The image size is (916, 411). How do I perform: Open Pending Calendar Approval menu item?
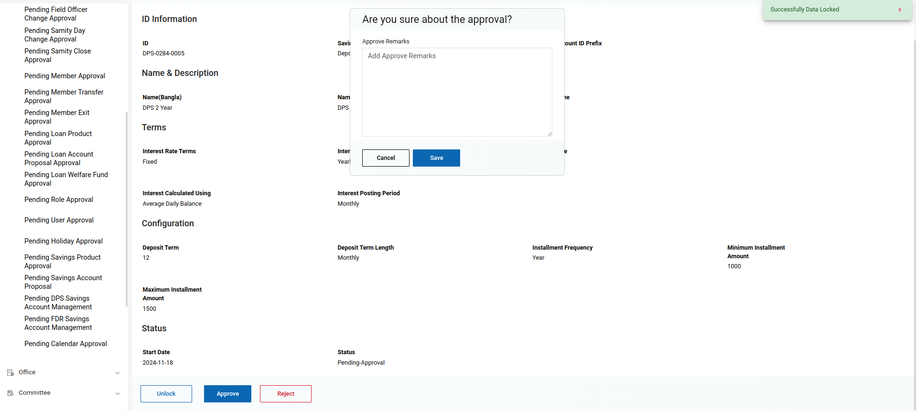65,344
